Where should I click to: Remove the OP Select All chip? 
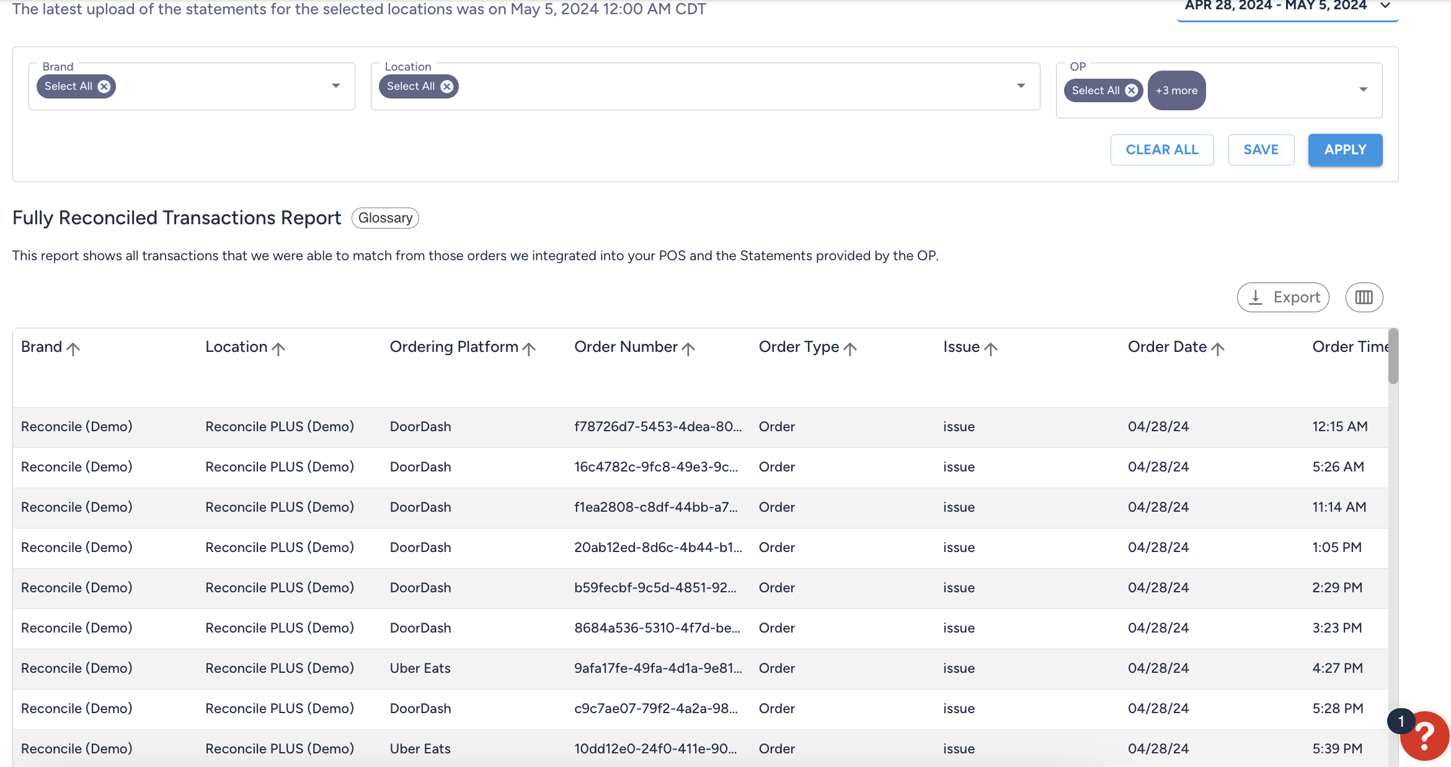(1132, 90)
